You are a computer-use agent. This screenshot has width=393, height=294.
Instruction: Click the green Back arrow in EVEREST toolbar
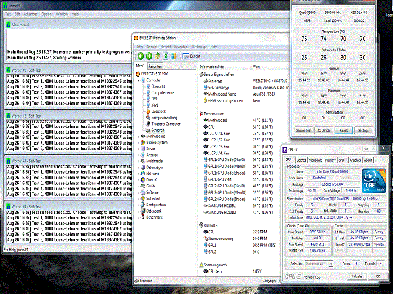tap(141, 56)
